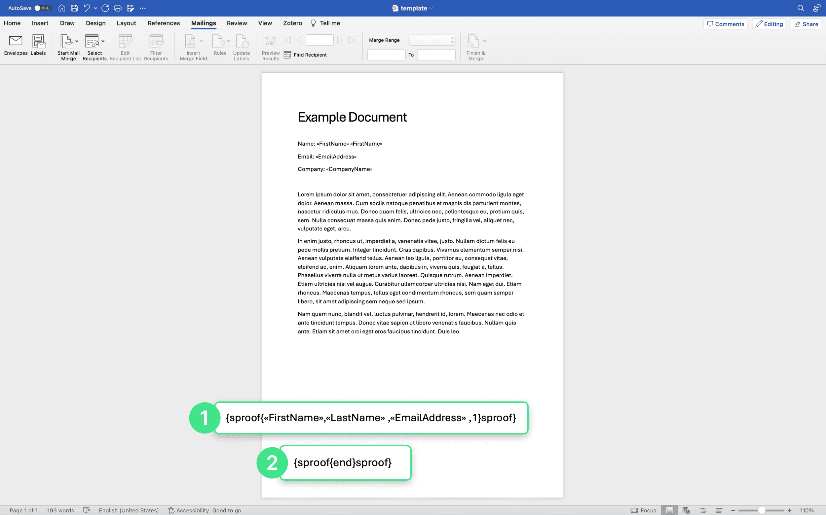Switch to the Draw tab

[67, 23]
